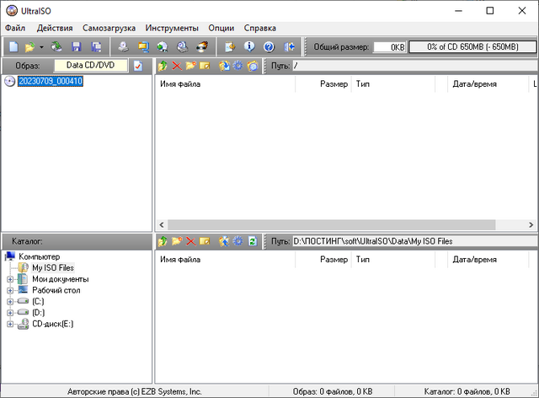The height and width of the screenshot is (398, 539).
Task: Click the Save floppy disk icon
Action: [77, 47]
